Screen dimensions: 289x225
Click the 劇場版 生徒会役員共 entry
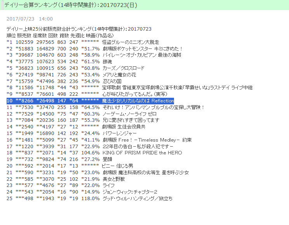[x=76, y=127]
